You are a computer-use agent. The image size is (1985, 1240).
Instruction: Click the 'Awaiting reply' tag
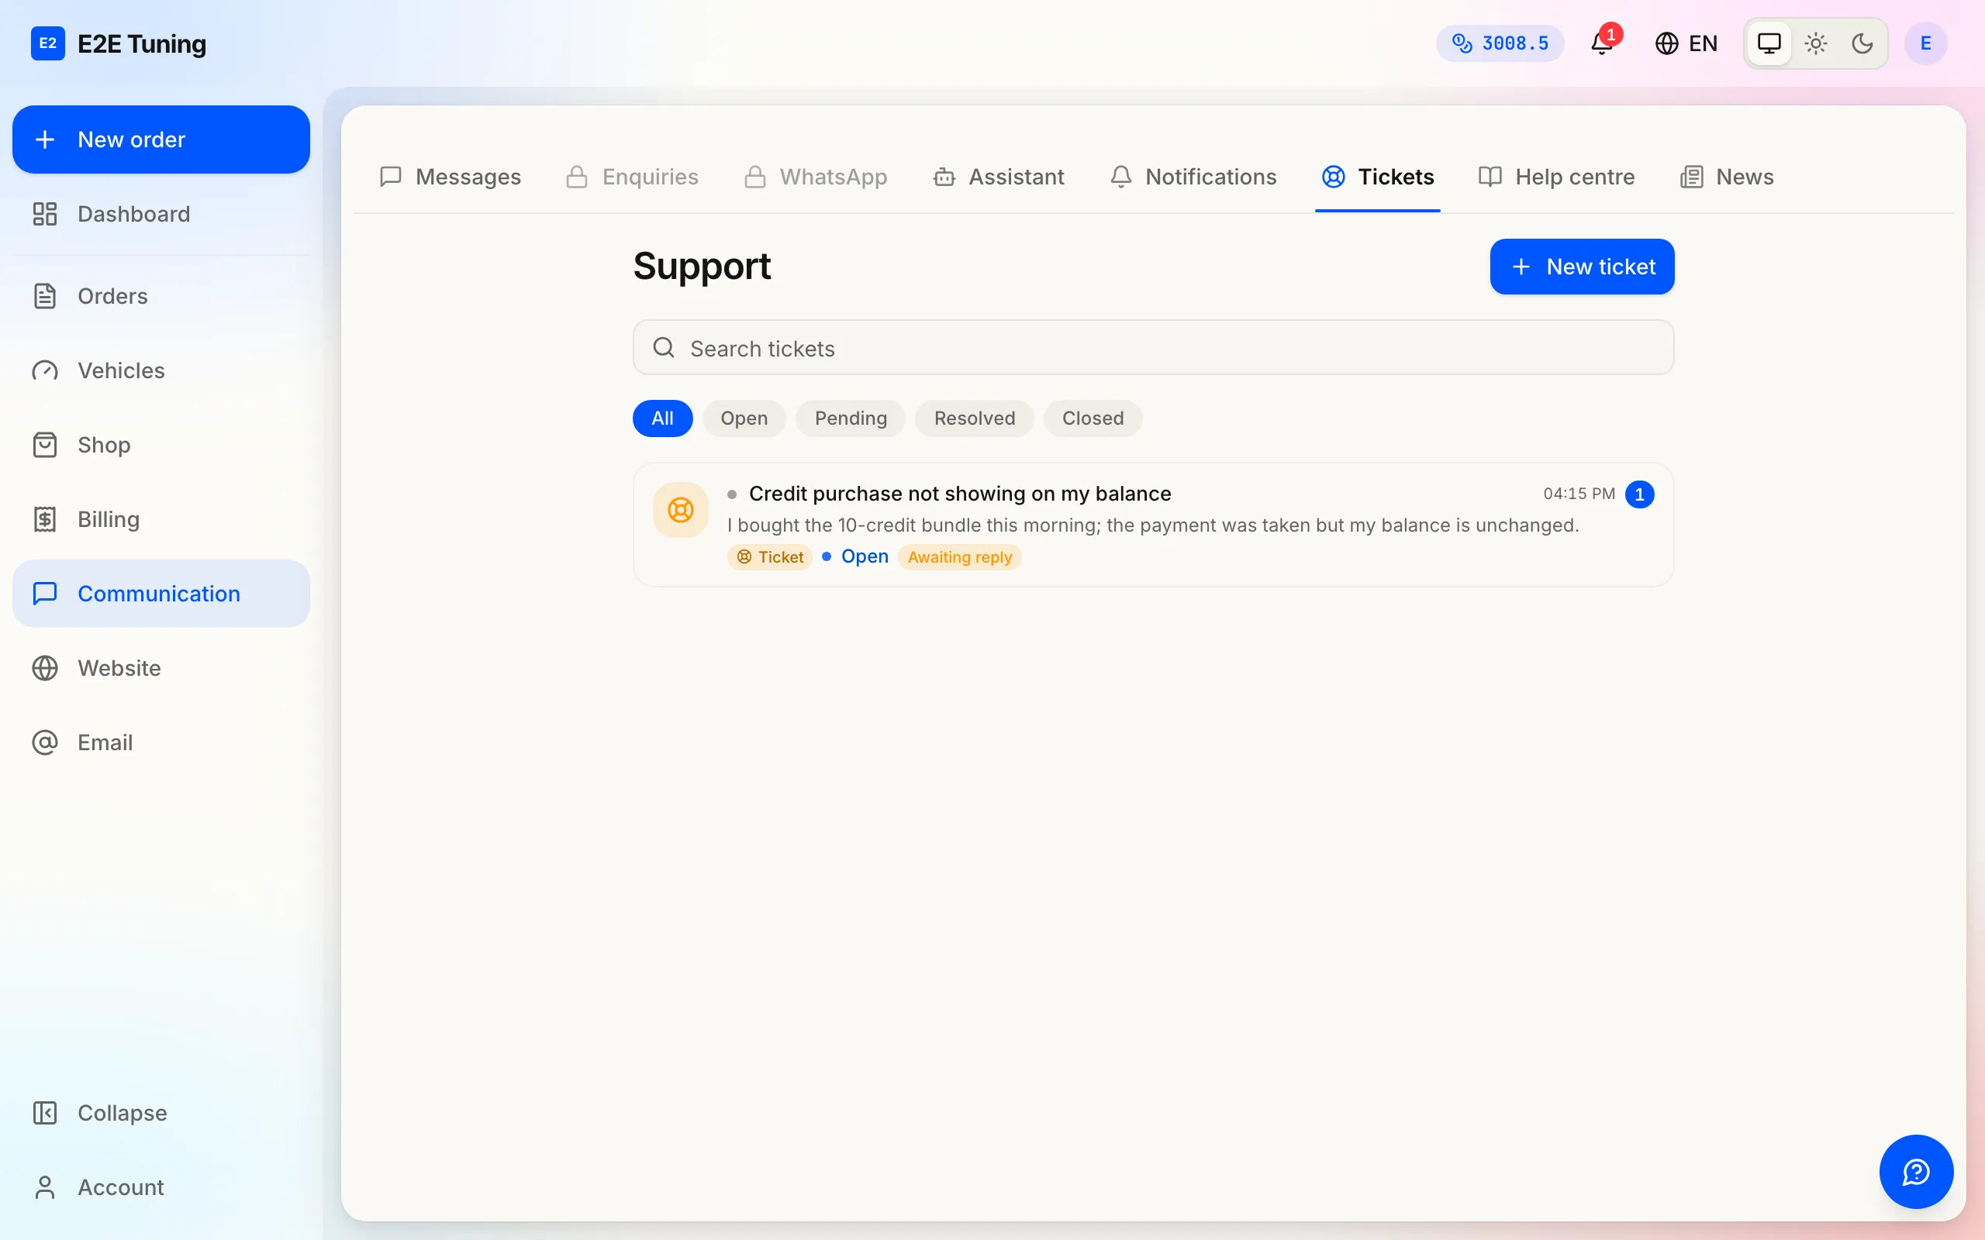click(959, 557)
